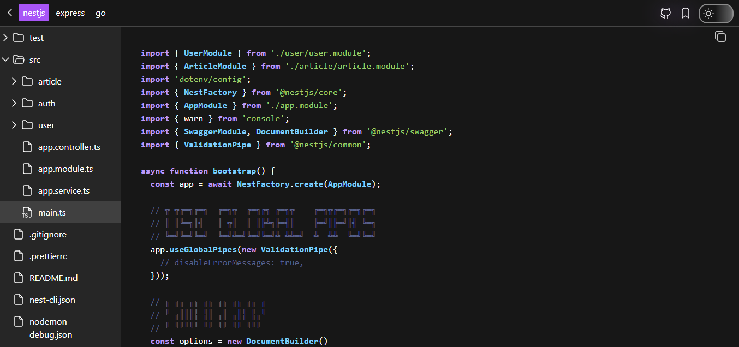Image resolution: width=739 pixels, height=347 pixels.
Task: Click the open src folder icon
Action: pos(19,59)
